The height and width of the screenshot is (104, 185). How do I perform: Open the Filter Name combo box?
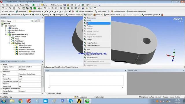pyautogui.click(x=11, y=21)
